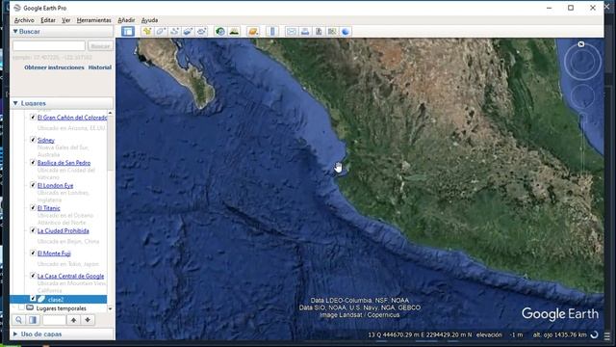
Task: Click the View in Google Maps icon
Action: pyautogui.click(x=332, y=32)
